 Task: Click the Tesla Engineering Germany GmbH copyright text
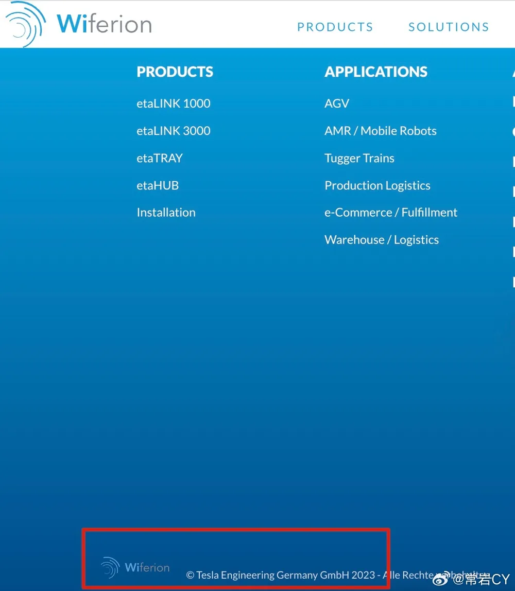pyautogui.click(x=338, y=575)
